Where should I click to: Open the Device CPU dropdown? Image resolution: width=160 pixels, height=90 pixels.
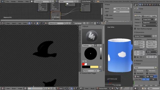(x=149, y=25)
